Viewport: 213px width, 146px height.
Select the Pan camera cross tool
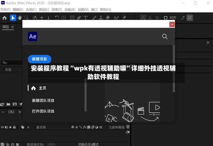tap(42, 18)
